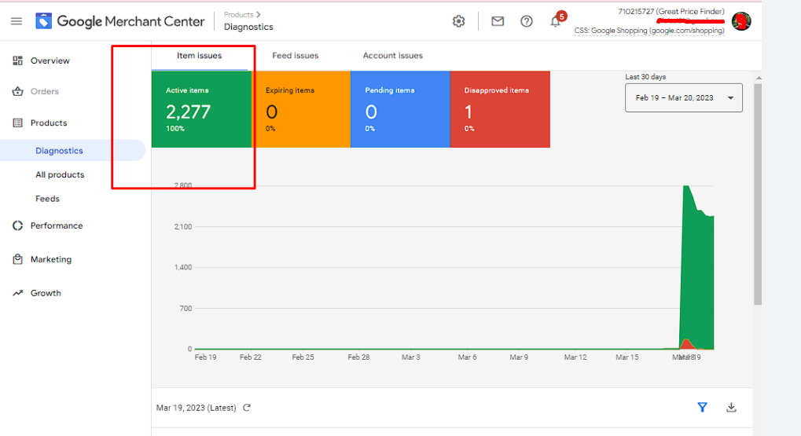Select the blue Pending items card

pyautogui.click(x=401, y=109)
